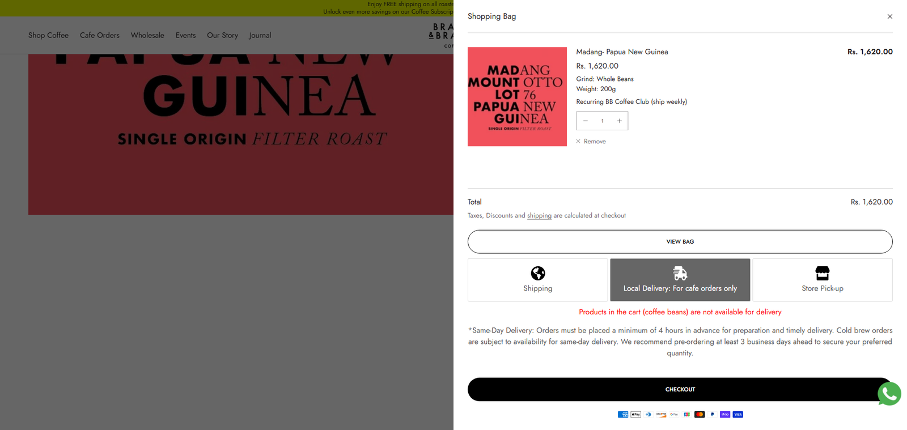Click the line item price Rs. 1,620.00 at right

pos(870,52)
